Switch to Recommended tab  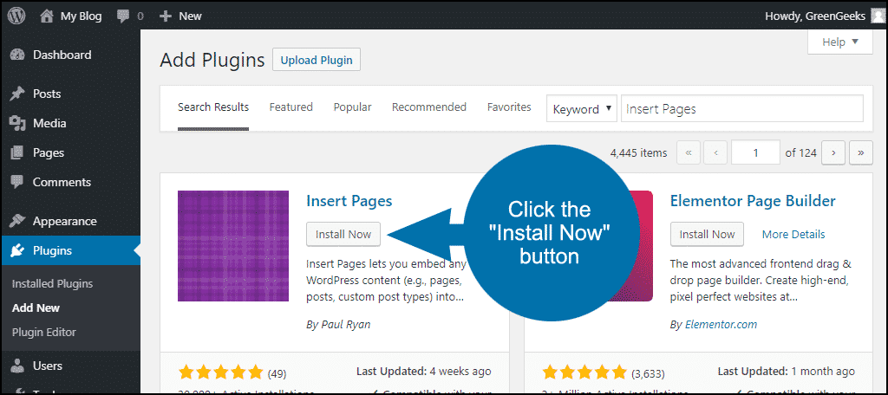pyautogui.click(x=429, y=107)
